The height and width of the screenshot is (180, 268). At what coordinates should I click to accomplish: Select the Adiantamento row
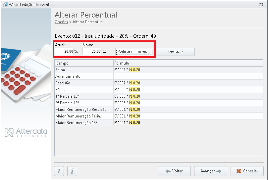click(x=159, y=76)
